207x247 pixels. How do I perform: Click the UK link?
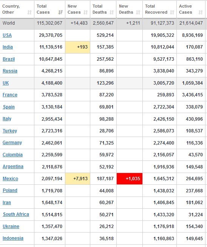coord(6,83)
